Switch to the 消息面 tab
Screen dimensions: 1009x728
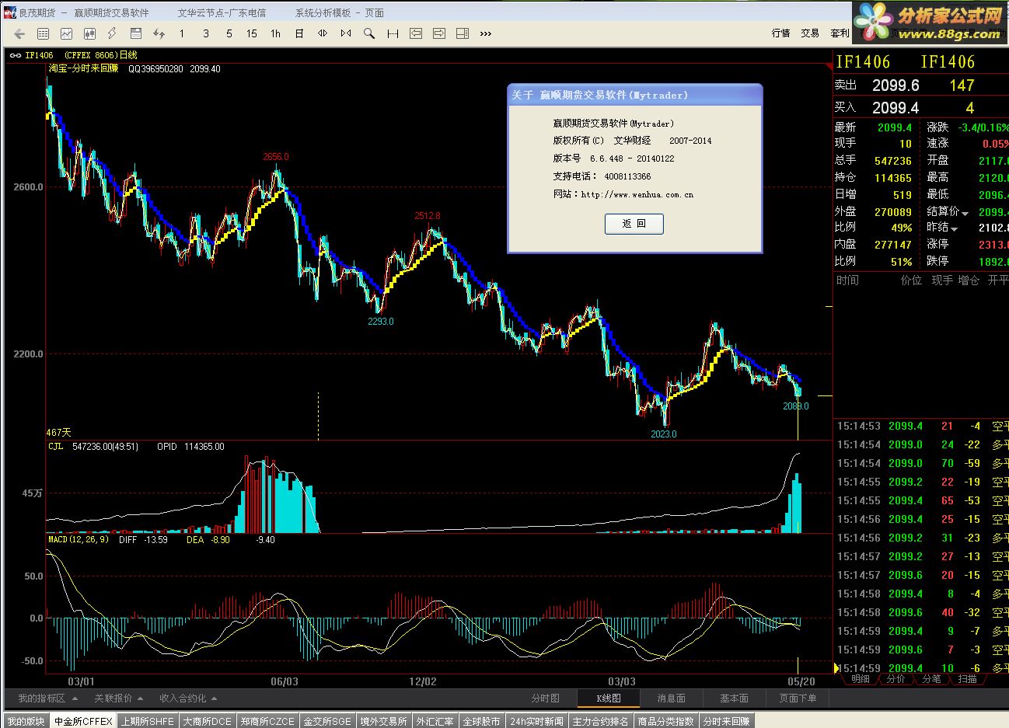(x=671, y=698)
